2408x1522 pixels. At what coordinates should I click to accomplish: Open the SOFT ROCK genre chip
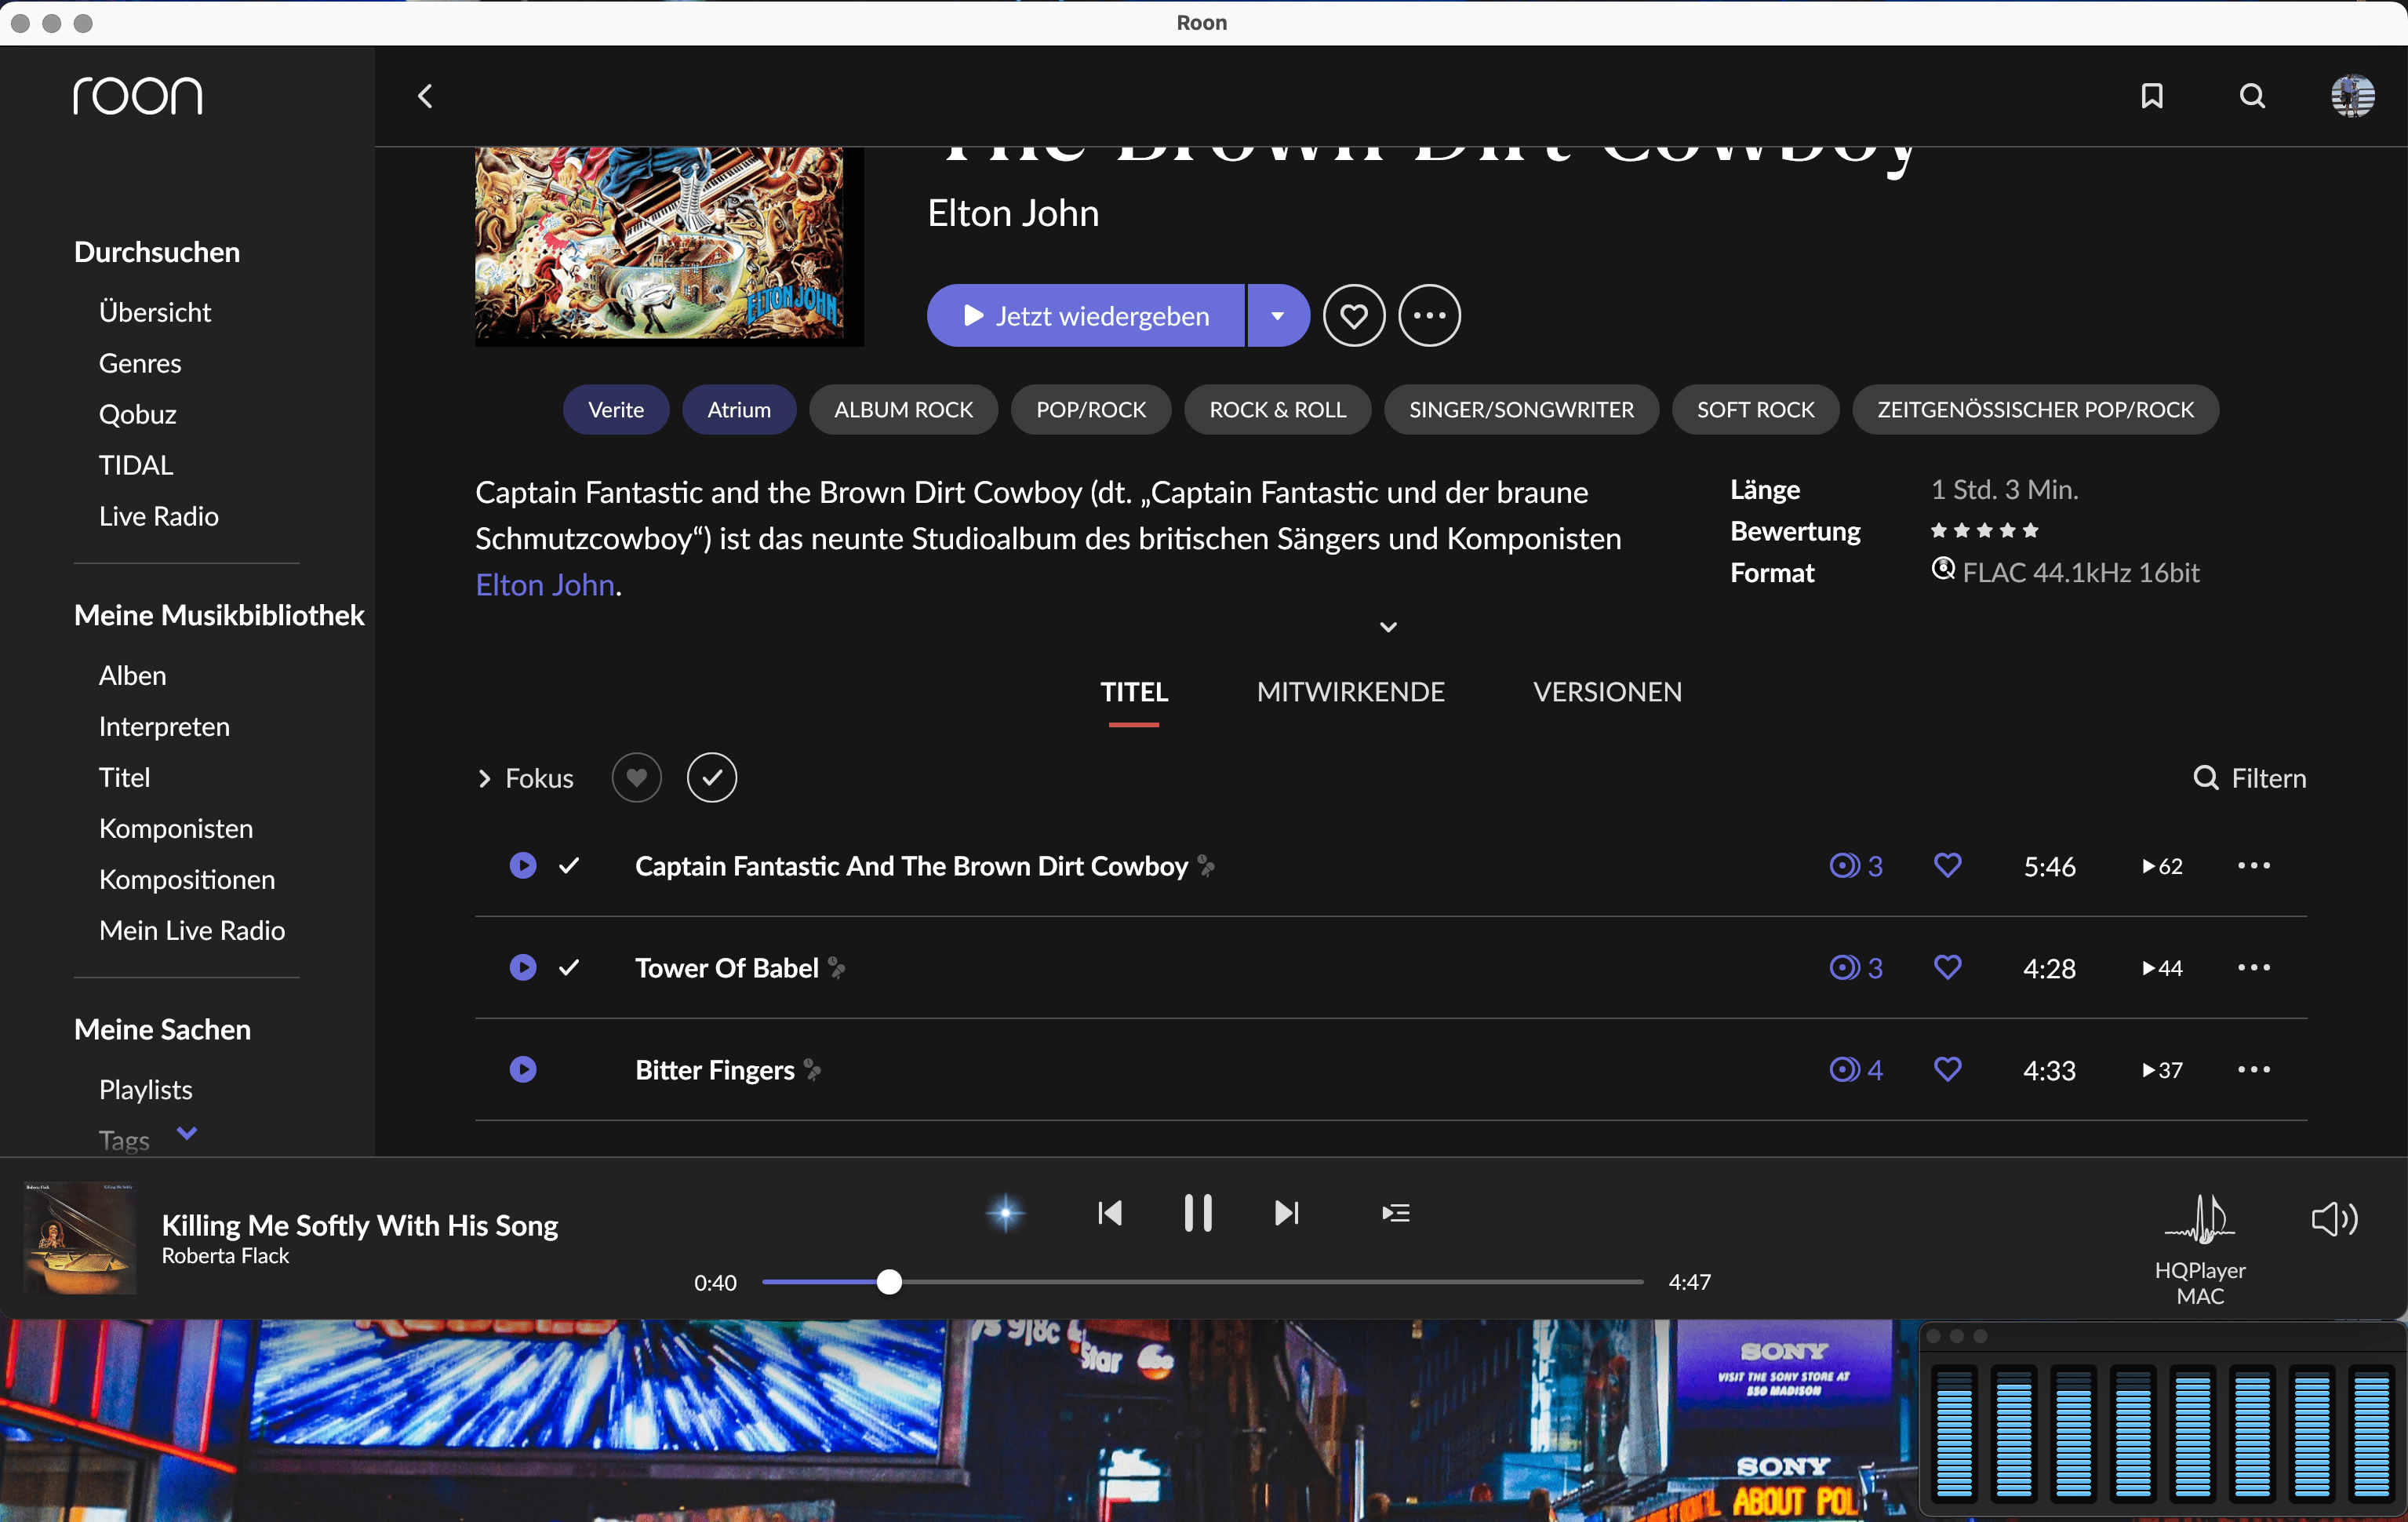pyautogui.click(x=1755, y=410)
